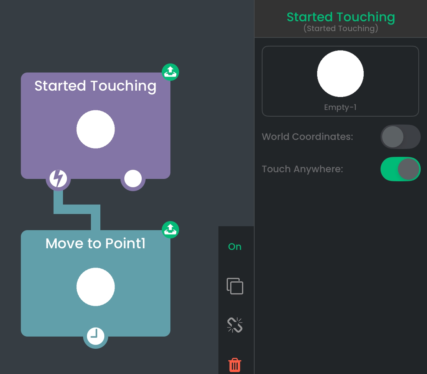The height and width of the screenshot is (374, 427).
Task: Click export icon on Move to Point1 node
Action: click(x=170, y=230)
